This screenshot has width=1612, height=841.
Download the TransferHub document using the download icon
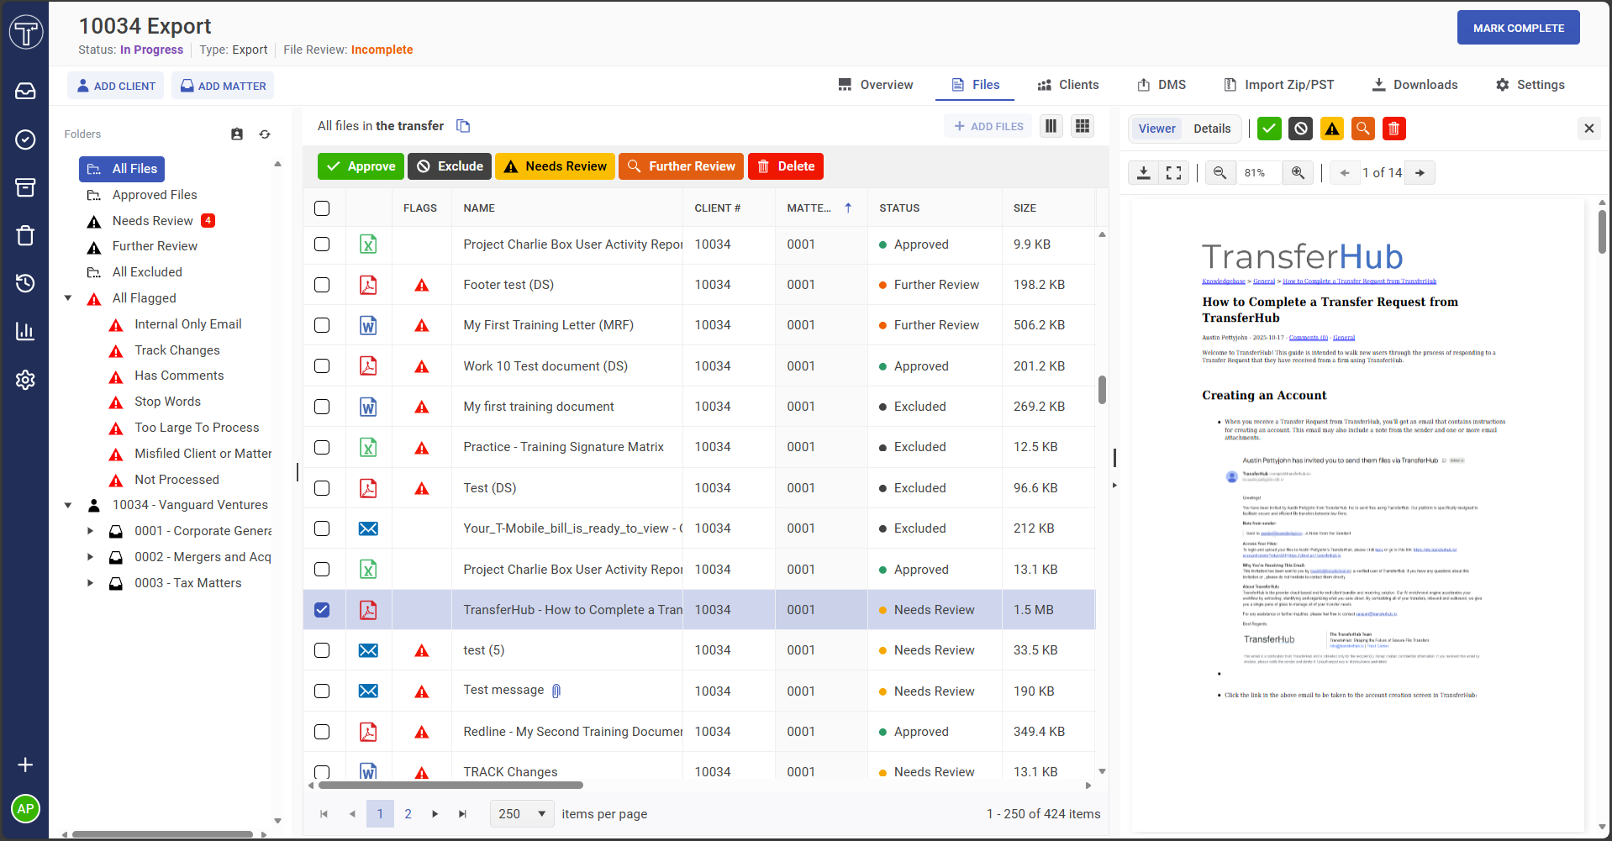[x=1144, y=172]
